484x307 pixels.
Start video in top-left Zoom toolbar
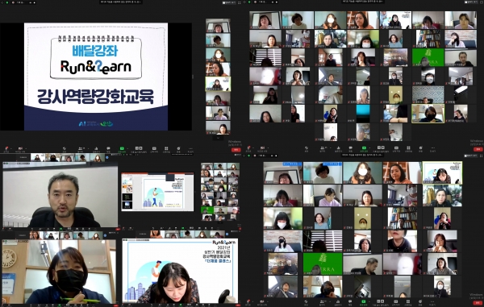[x=20, y=150]
